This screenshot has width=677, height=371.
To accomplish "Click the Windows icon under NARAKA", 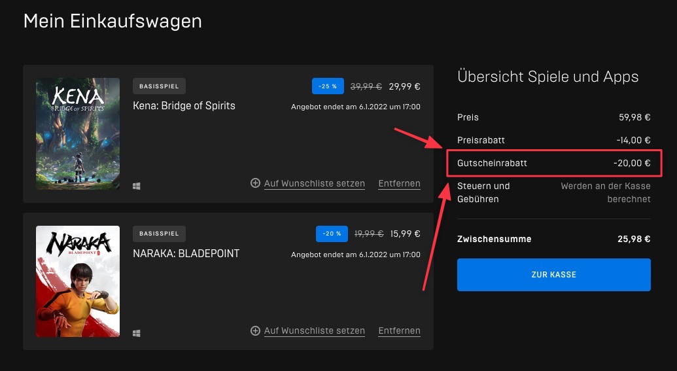I will tap(137, 334).
